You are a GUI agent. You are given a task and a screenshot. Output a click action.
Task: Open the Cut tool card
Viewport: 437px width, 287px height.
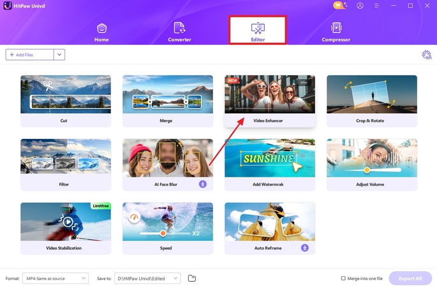click(66, 101)
